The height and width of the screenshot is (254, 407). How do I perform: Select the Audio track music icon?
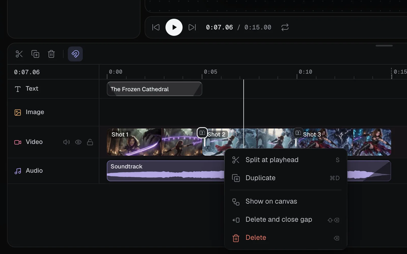pos(18,171)
